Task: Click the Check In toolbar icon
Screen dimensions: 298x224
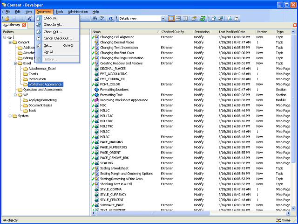Action: 214,19
